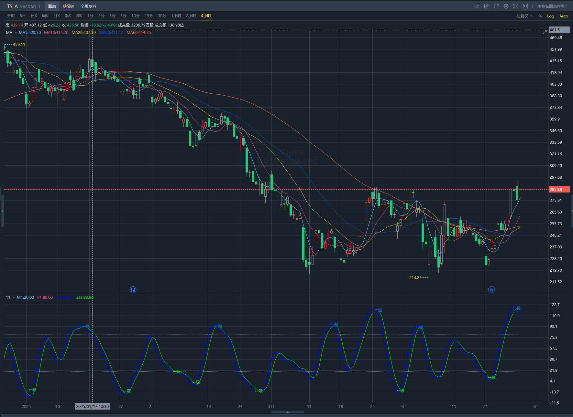Open the sub-indicator 11 dropdown
Image resolution: width=573 pixels, height=417 pixels.
tap(14, 297)
